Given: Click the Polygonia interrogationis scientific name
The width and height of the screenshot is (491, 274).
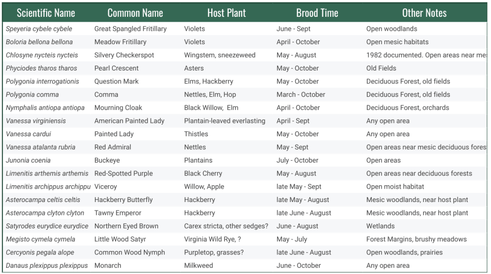Looking at the screenshot, I should [x=42, y=82].
